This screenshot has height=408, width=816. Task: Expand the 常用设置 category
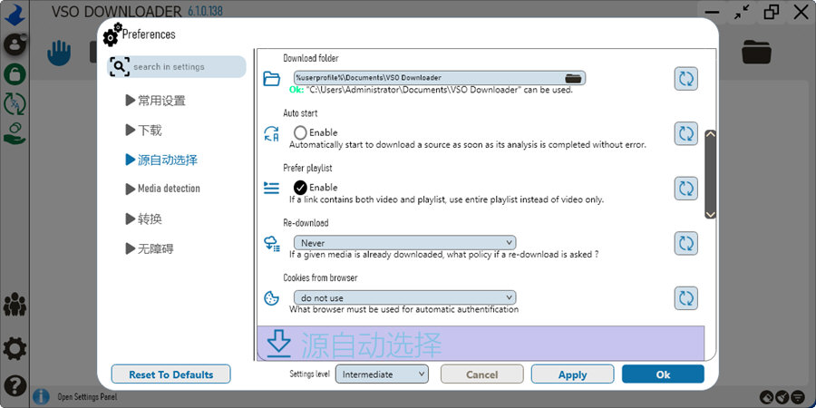[156, 101]
